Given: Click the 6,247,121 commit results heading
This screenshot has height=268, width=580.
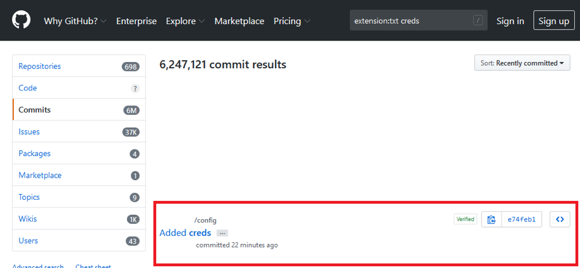Looking at the screenshot, I should (222, 64).
